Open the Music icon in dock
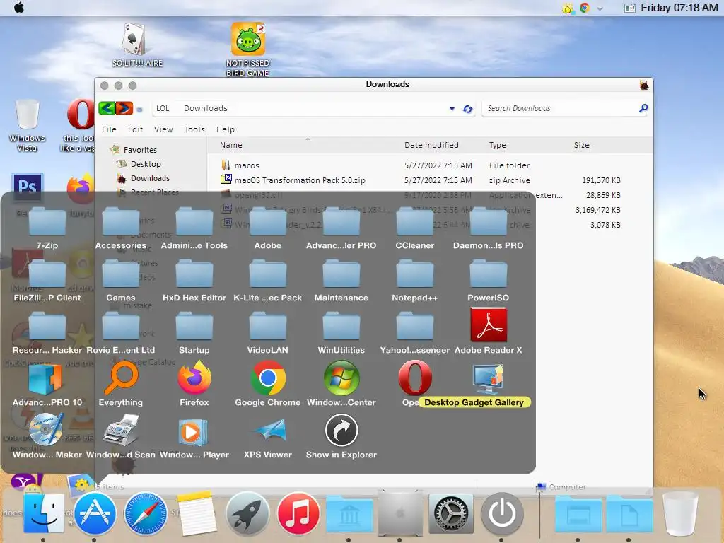The height and width of the screenshot is (543, 724). [298, 513]
